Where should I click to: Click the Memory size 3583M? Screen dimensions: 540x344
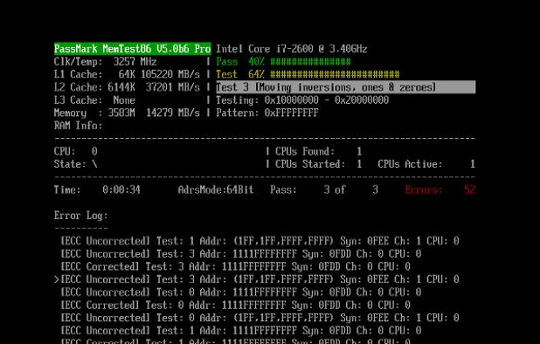tap(121, 113)
